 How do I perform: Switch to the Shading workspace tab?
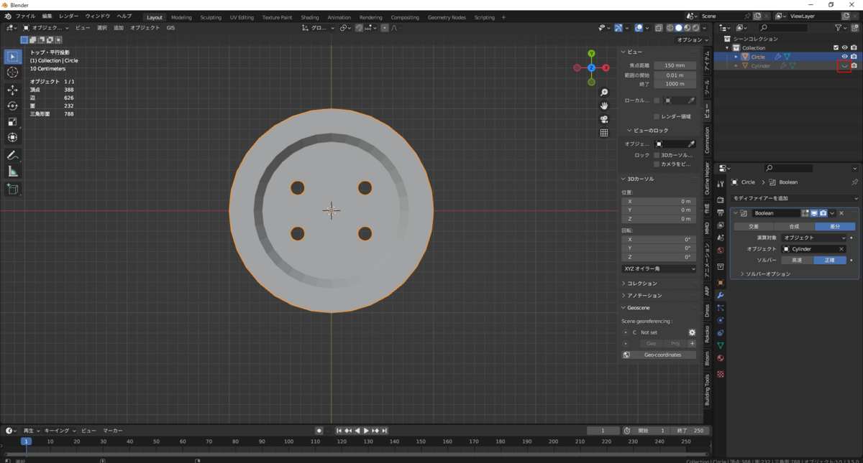[310, 17]
